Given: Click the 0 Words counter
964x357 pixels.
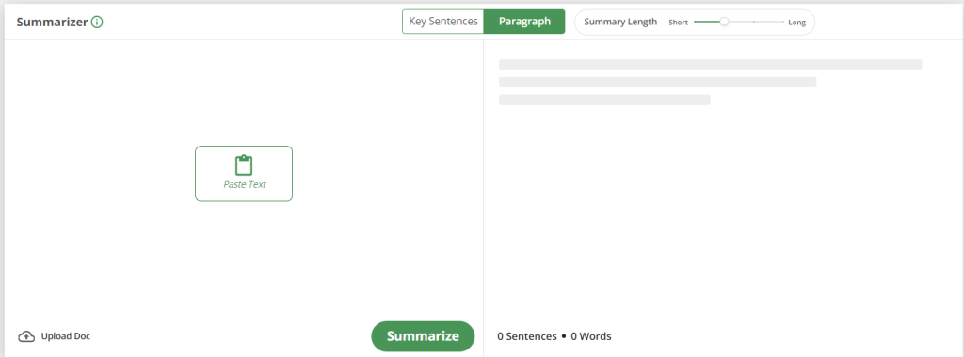Looking at the screenshot, I should pyautogui.click(x=591, y=336).
